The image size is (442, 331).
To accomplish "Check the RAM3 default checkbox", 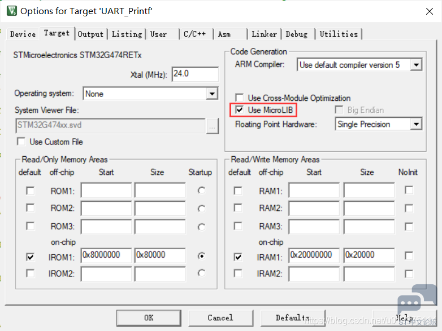I will click(x=238, y=226).
